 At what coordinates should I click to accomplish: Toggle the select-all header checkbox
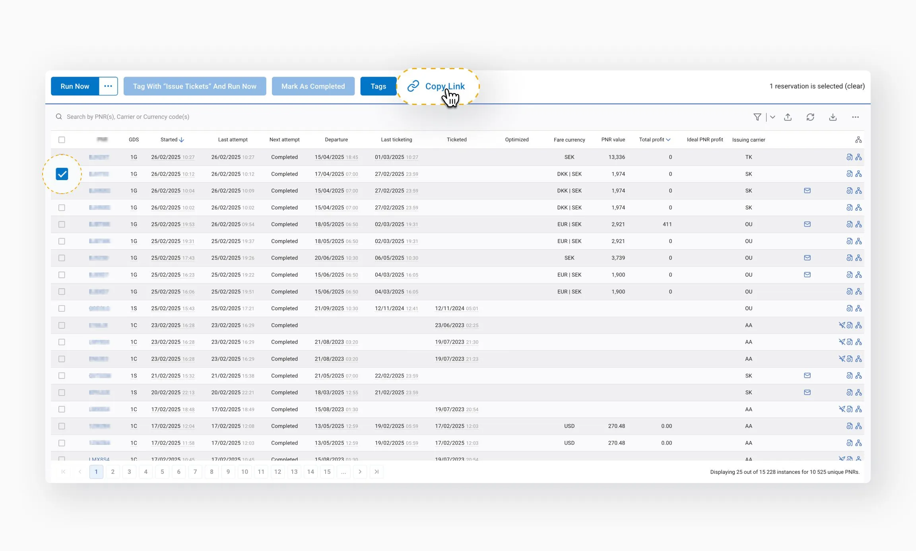pyautogui.click(x=62, y=140)
